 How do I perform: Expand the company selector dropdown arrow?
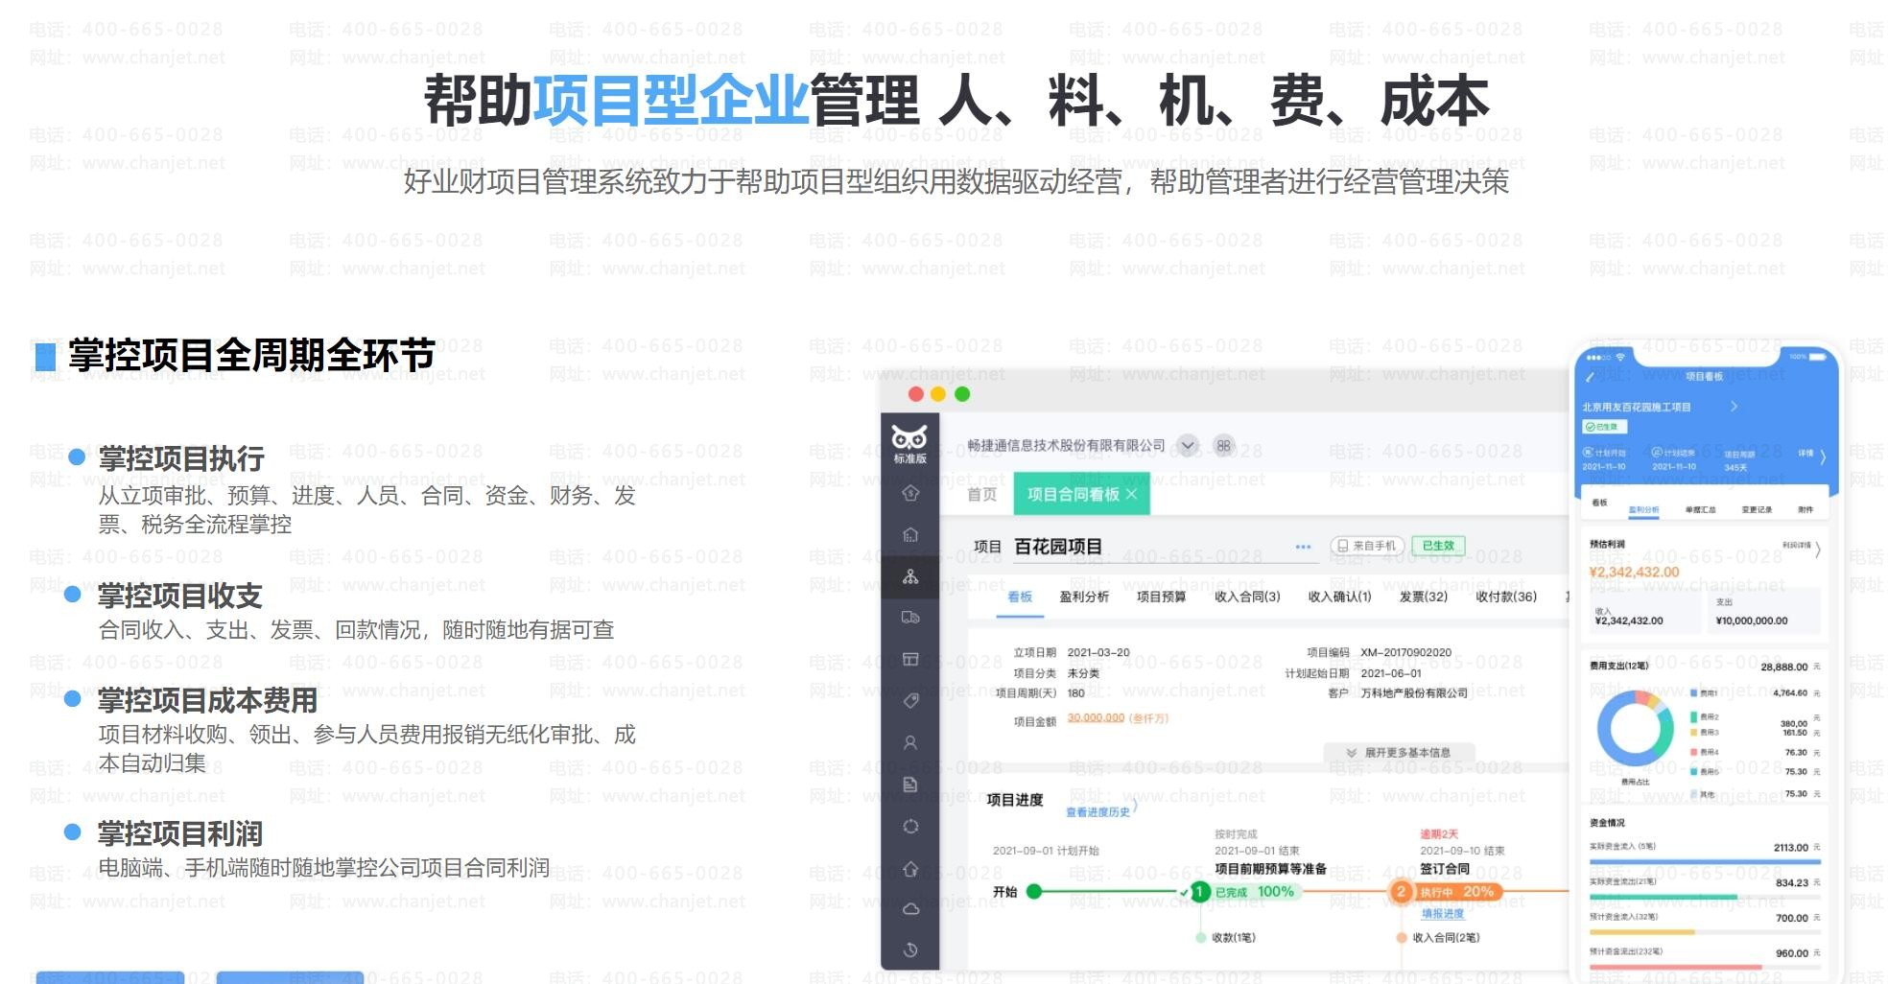pos(1188,445)
